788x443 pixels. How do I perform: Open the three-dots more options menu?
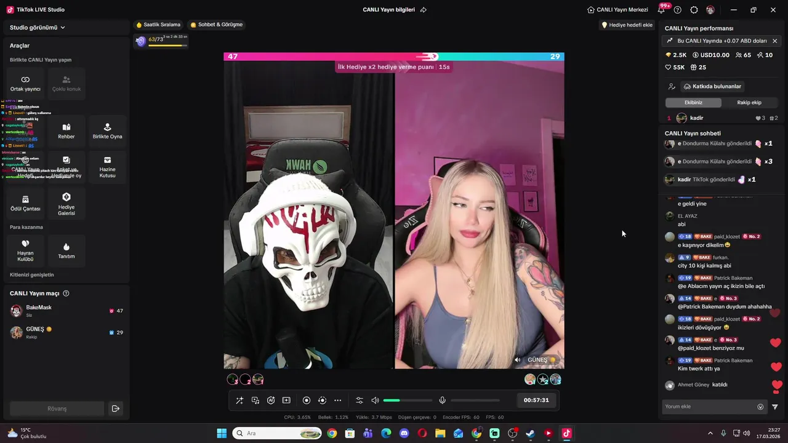coord(337,401)
